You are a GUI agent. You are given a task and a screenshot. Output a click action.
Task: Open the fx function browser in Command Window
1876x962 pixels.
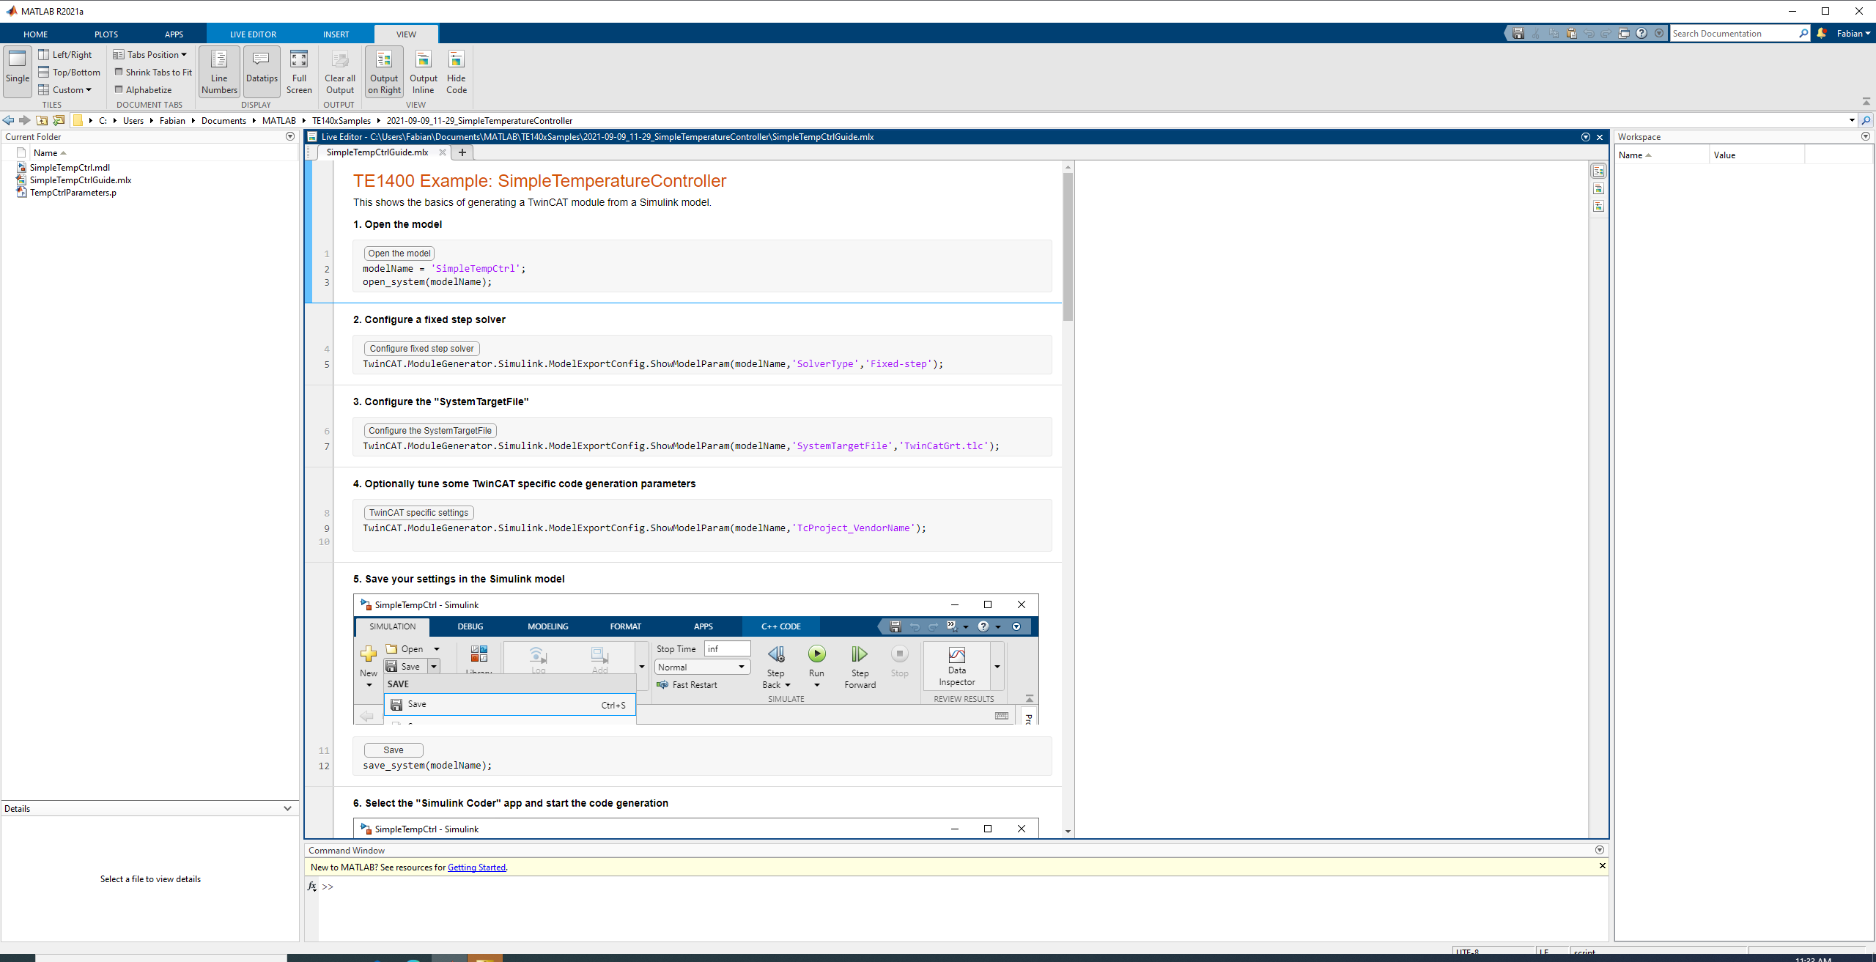coord(312,887)
